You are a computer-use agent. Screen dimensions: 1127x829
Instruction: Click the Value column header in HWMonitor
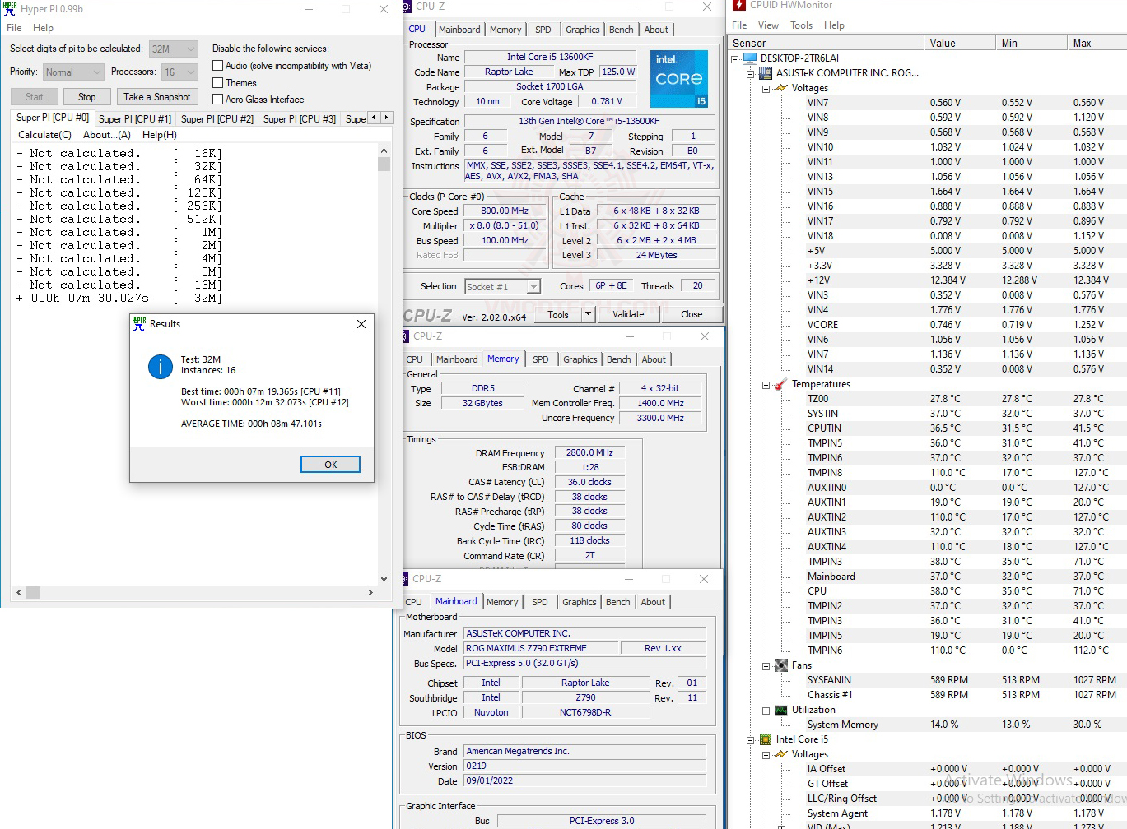(x=959, y=44)
